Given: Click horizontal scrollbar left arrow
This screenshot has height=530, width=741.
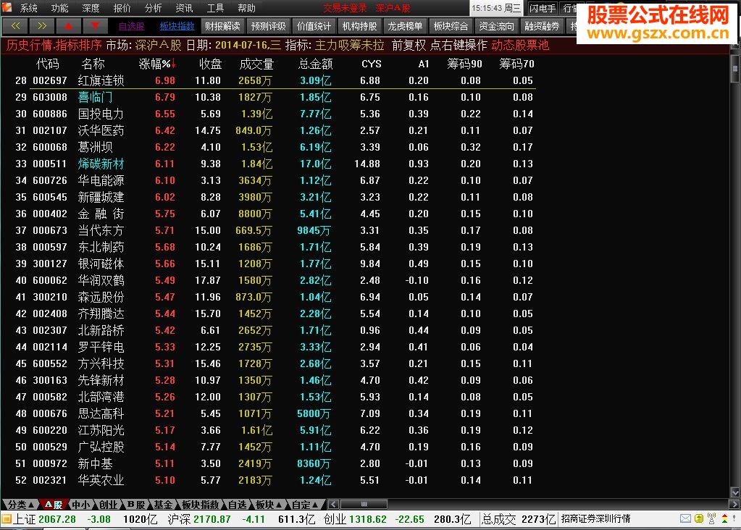Looking at the screenshot, I should (x=333, y=504).
